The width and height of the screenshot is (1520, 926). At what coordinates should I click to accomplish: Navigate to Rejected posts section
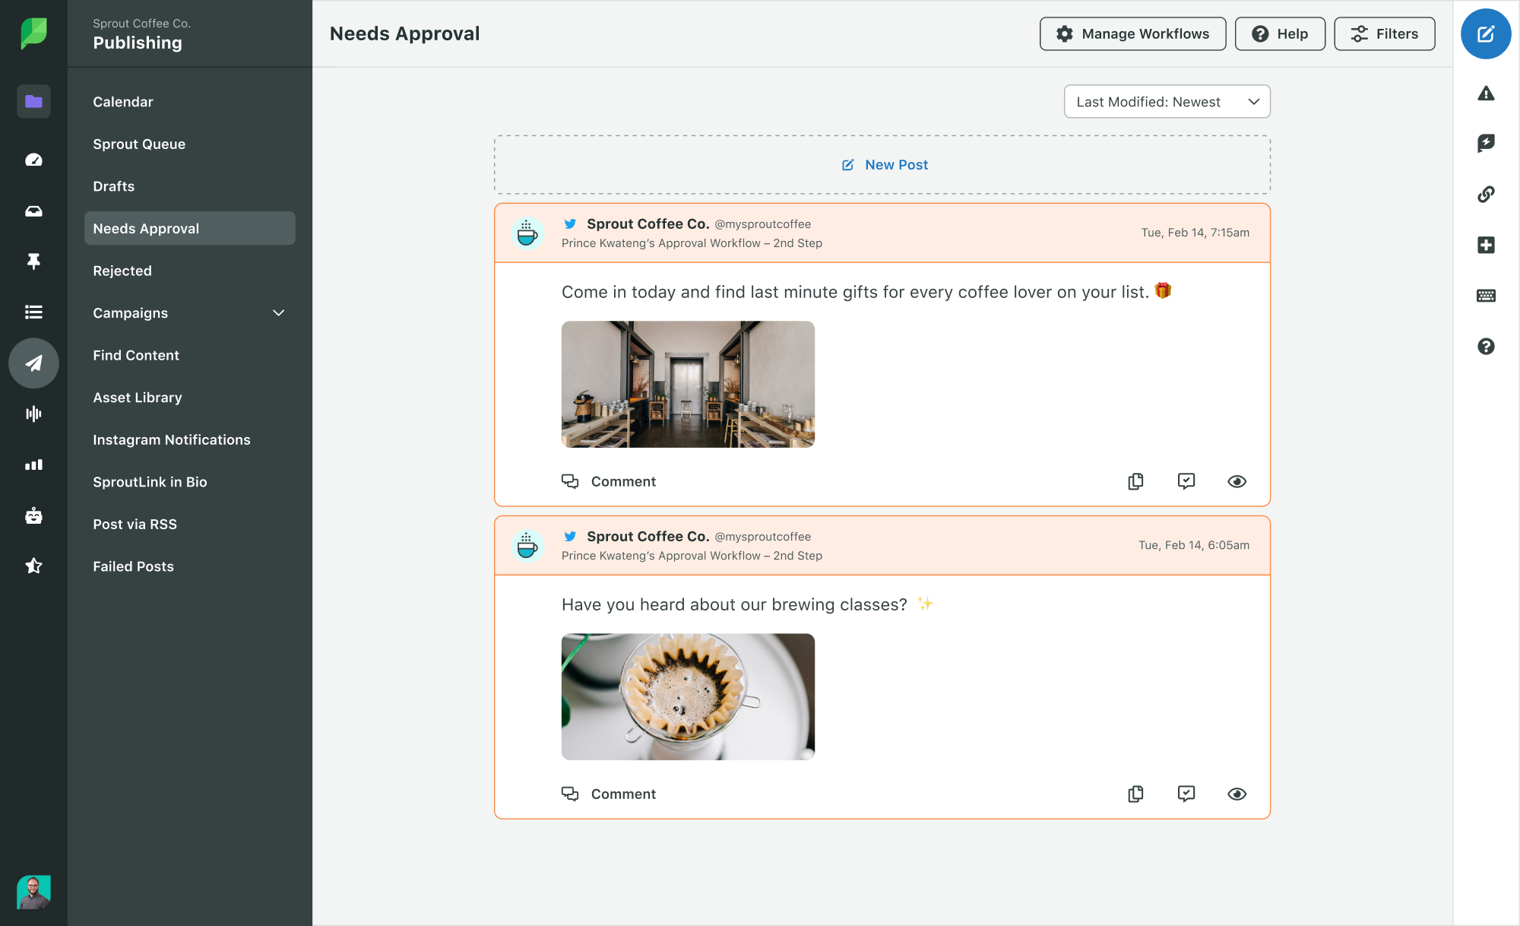click(x=122, y=269)
